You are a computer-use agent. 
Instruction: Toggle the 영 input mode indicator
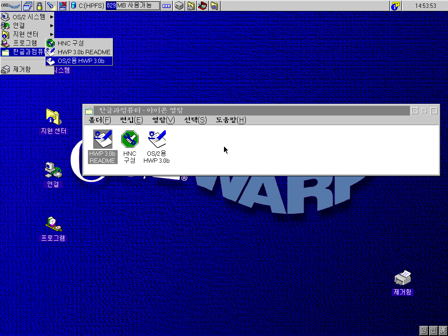tap(423, 331)
